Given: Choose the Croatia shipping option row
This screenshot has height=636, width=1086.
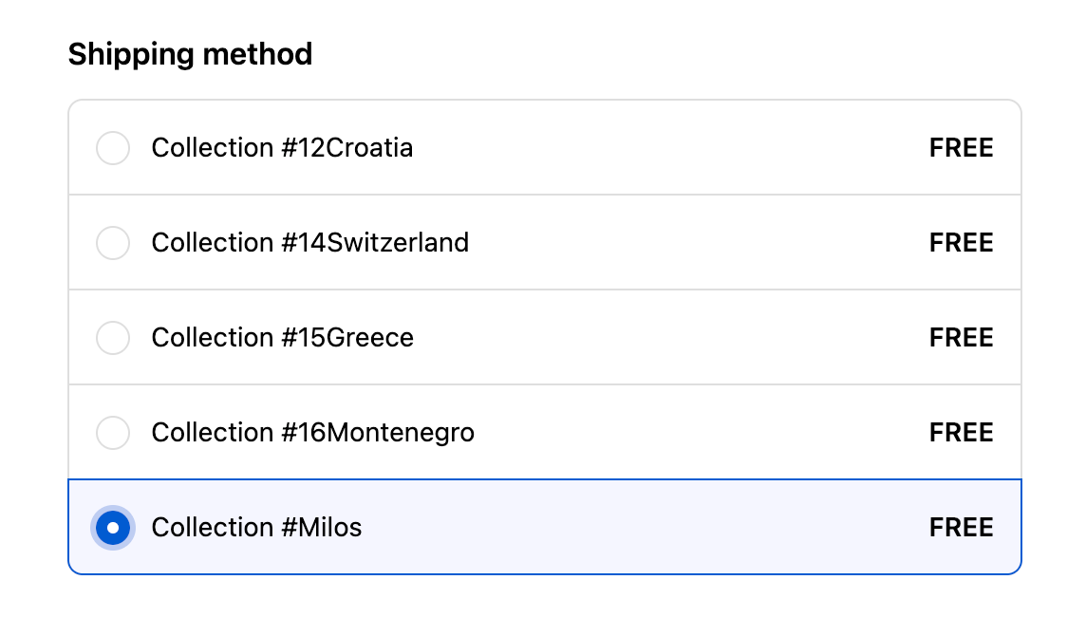Looking at the screenshot, I should tap(665, 148).
